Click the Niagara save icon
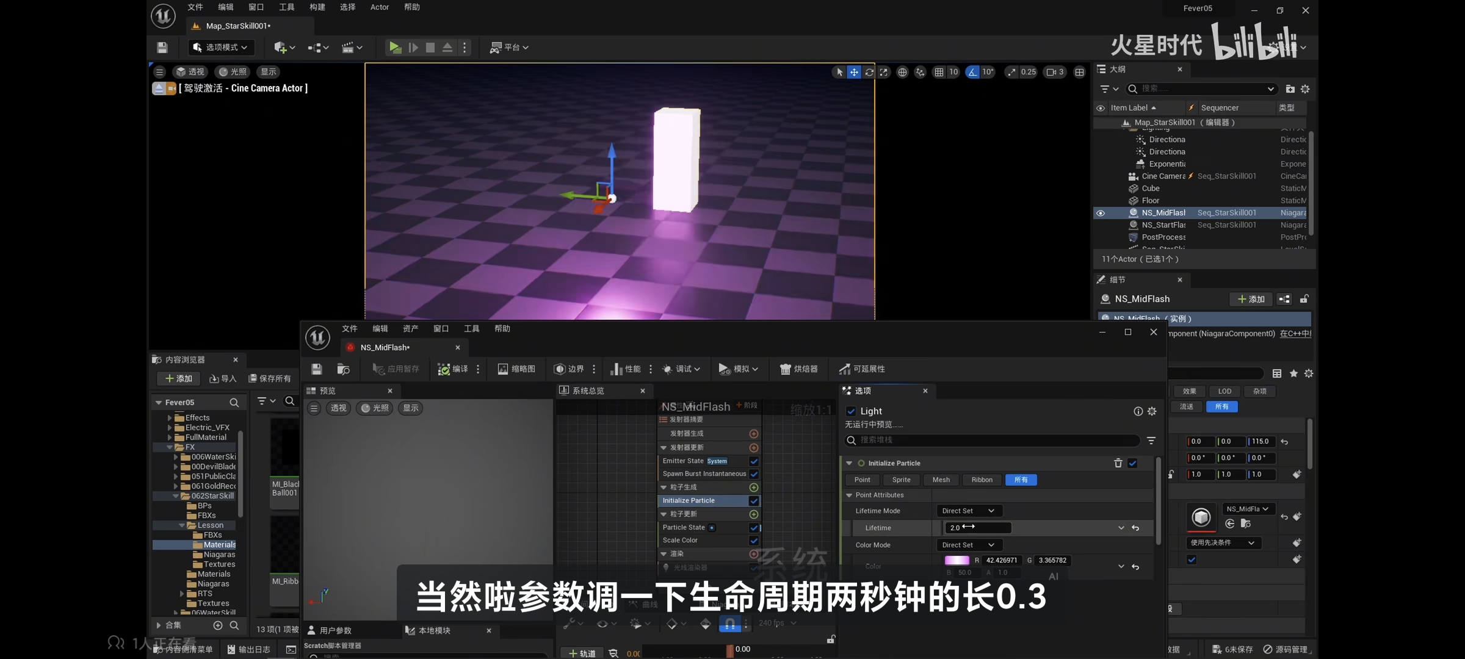Screen dimensions: 1465x659 pos(316,369)
